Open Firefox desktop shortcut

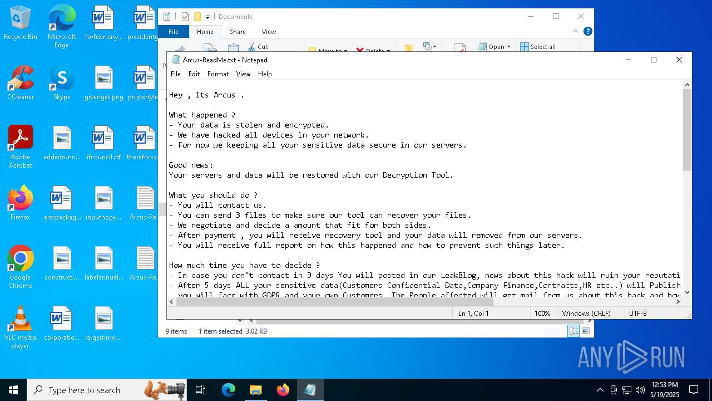click(x=21, y=203)
